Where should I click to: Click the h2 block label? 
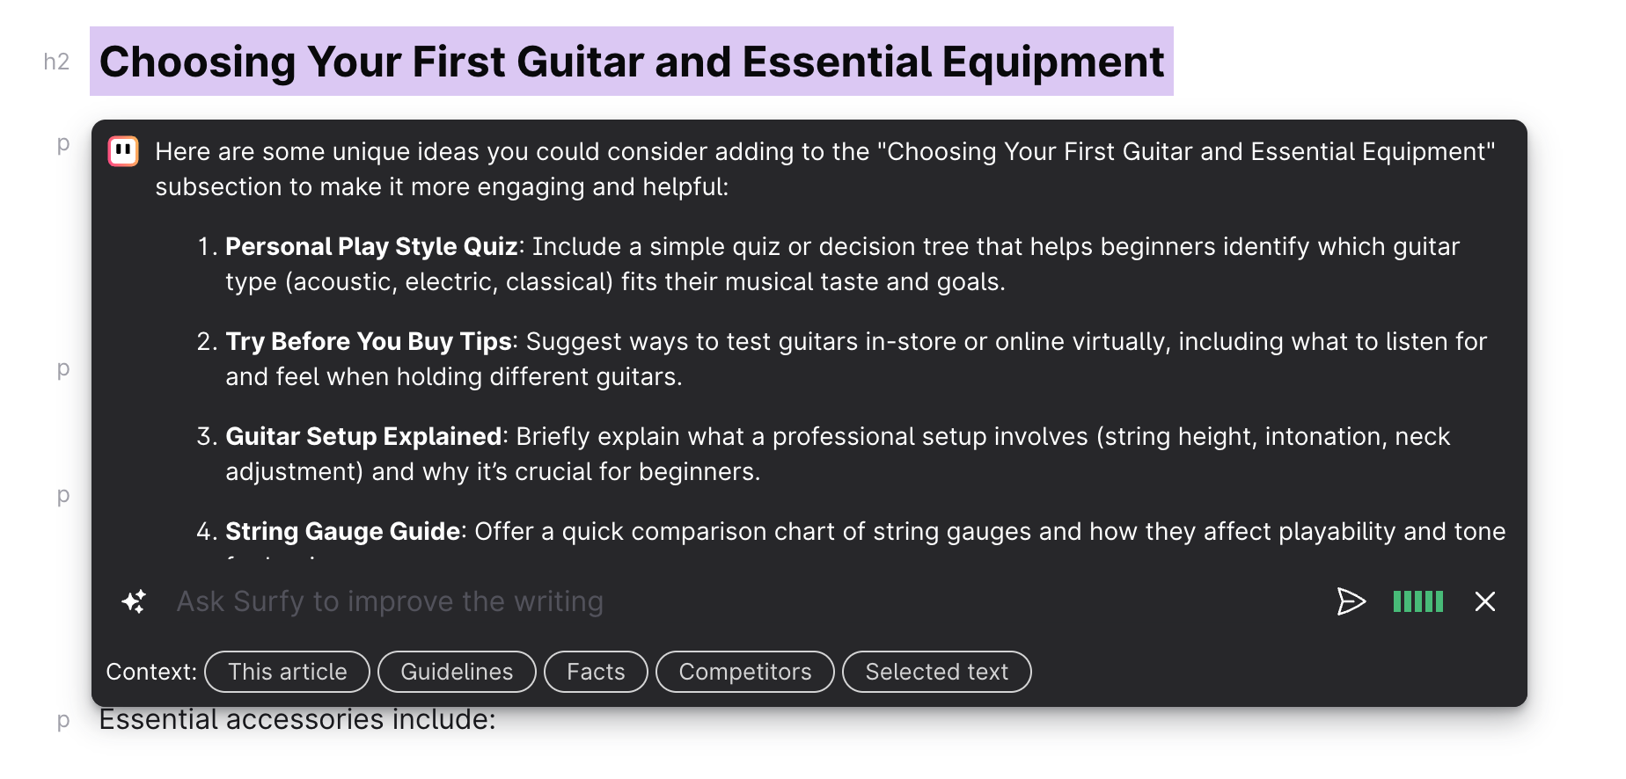click(x=56, y=62)
